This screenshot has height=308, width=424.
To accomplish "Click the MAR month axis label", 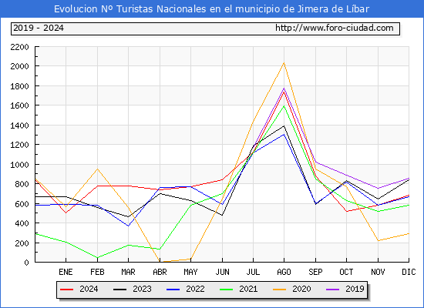I will point(128,272).
